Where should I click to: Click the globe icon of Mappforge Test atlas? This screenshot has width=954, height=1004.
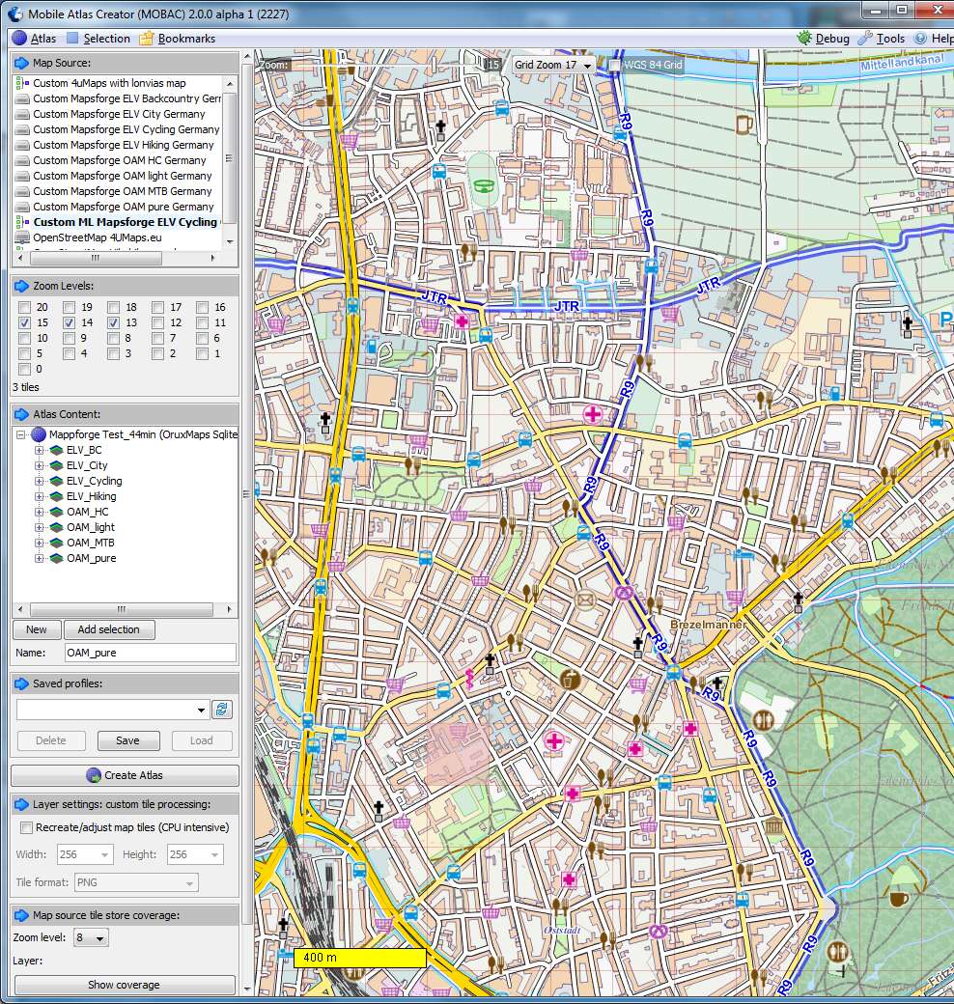pyautogui.click(x=39, y=434)
